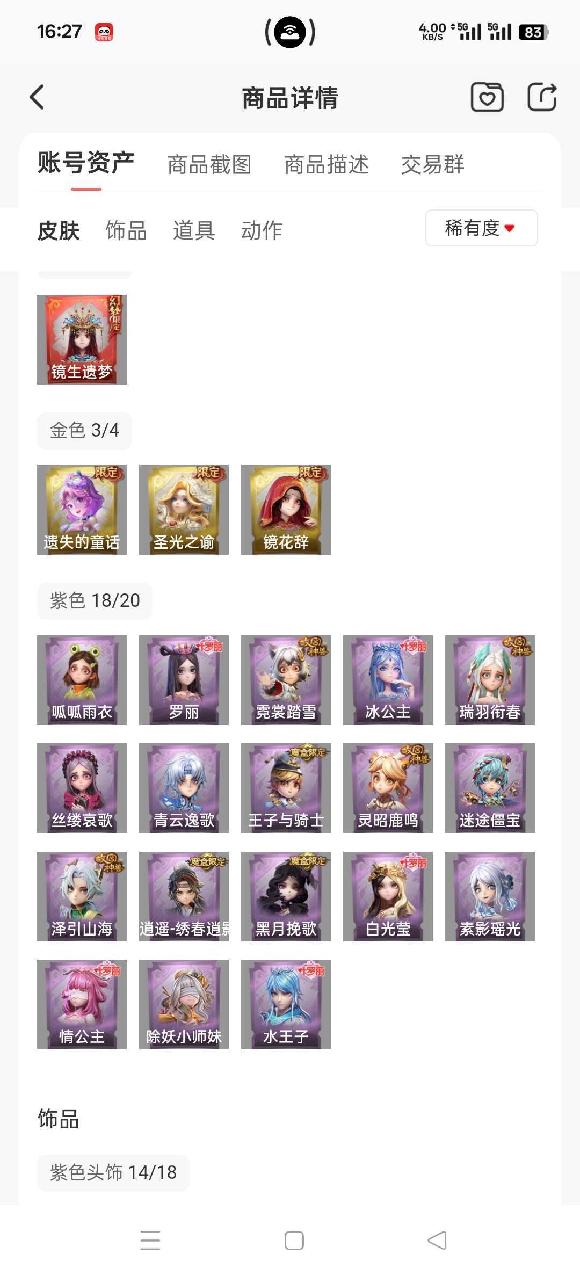Tap Android home square icon
The height and width of the screenshot is (1276, 580).
point(294,1241)
